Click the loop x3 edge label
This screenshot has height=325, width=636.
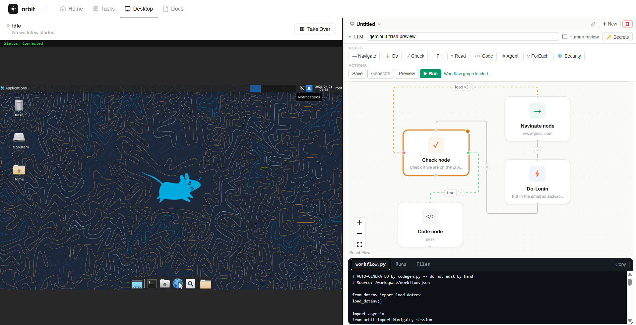462,87
